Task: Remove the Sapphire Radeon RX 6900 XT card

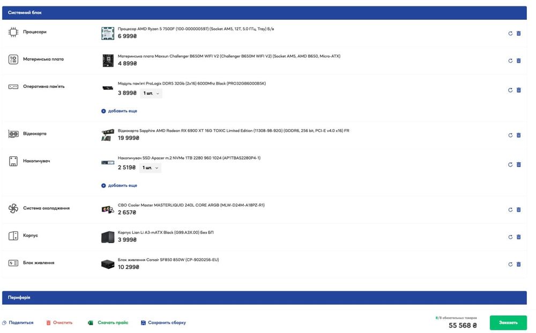Action: pyautogui.click(x=518, y=135)
